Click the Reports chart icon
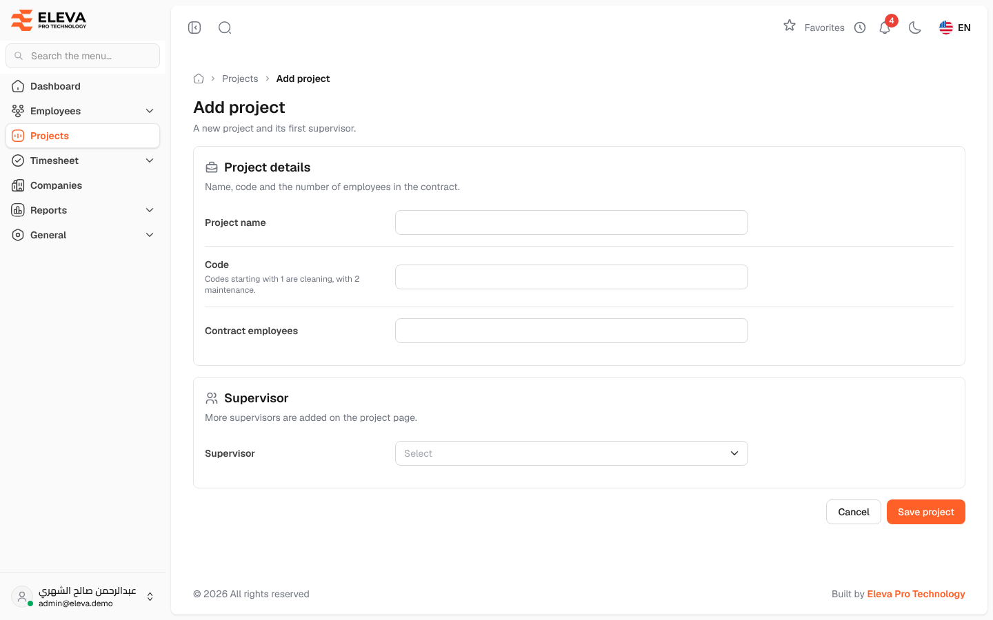Image resolution: width=993 pixels, height=620 pixels. point(18,210)
